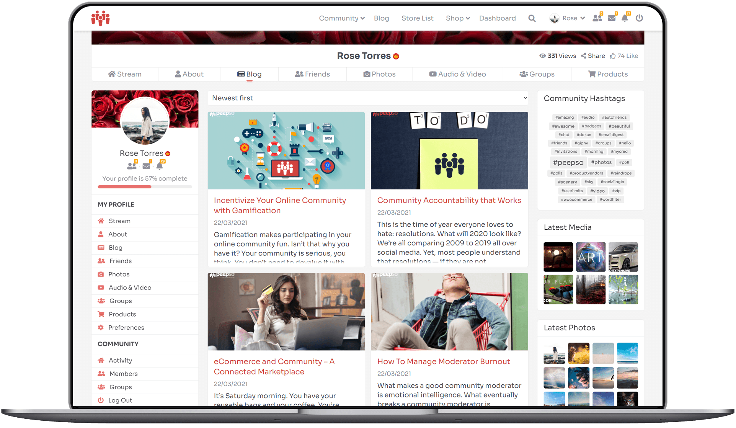The image size is (736, 428).
Task: Switch to the About profile tab
Action: (x=189, y=74)
